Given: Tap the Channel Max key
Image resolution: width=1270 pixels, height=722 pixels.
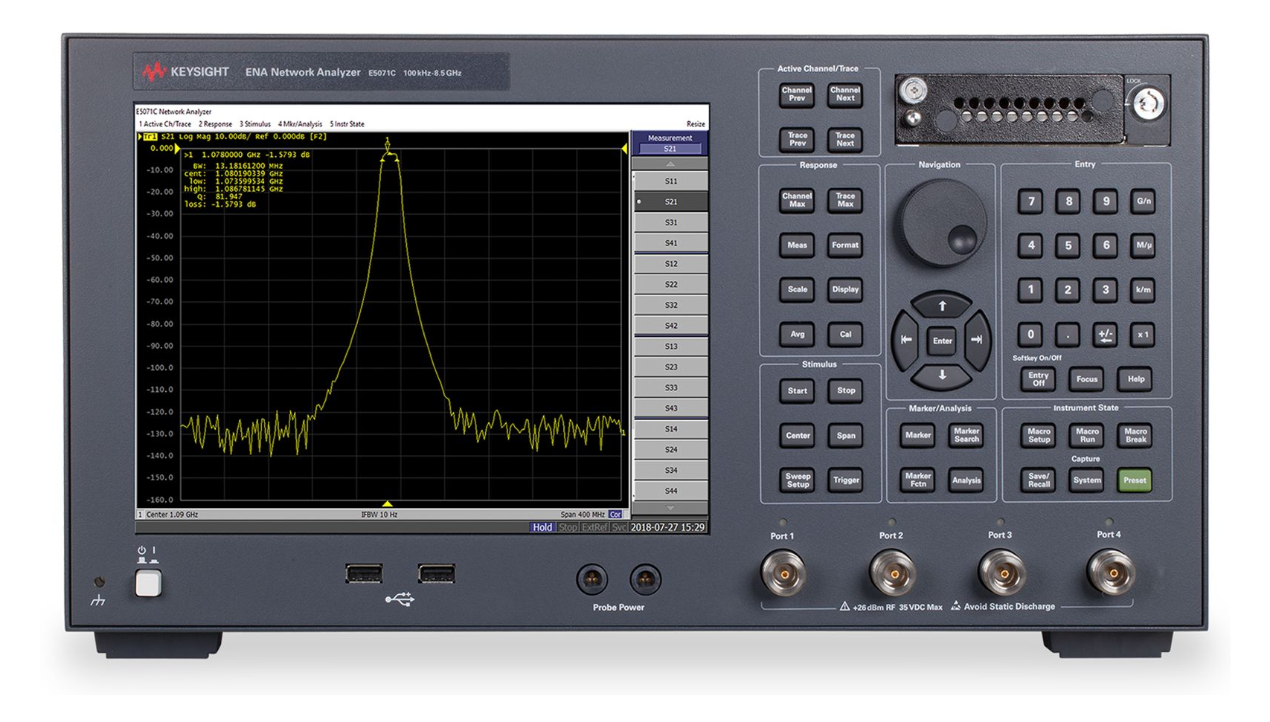Looking at the screenshot, I should click(797, 200).
